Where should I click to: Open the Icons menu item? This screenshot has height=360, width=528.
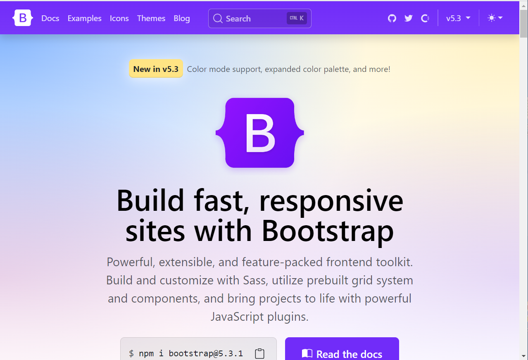coord(119,18)
